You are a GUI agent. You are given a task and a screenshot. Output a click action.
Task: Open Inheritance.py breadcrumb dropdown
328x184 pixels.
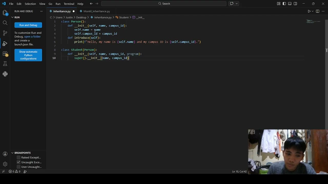click(101, 17)
